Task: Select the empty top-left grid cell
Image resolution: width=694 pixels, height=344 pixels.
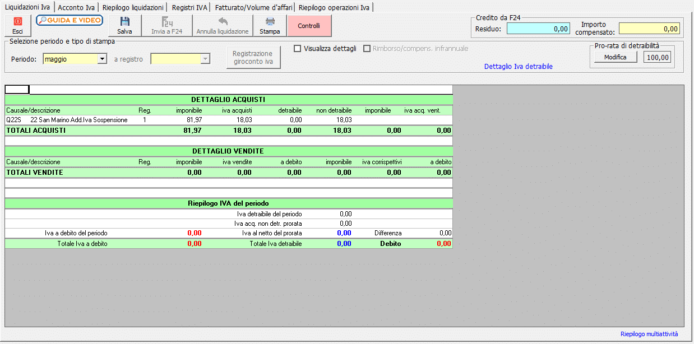Action: pyautogui.click(x=17, y=89)
